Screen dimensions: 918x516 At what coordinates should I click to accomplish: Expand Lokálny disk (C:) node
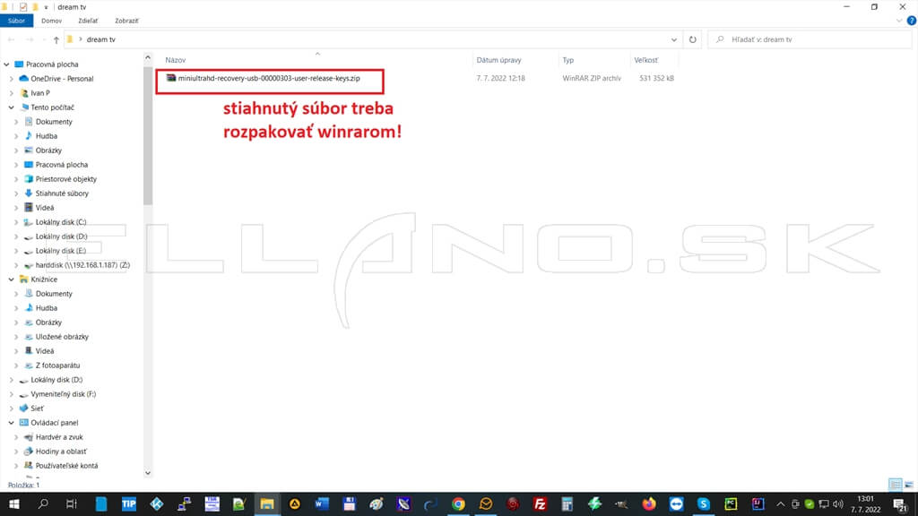point(16,222)
